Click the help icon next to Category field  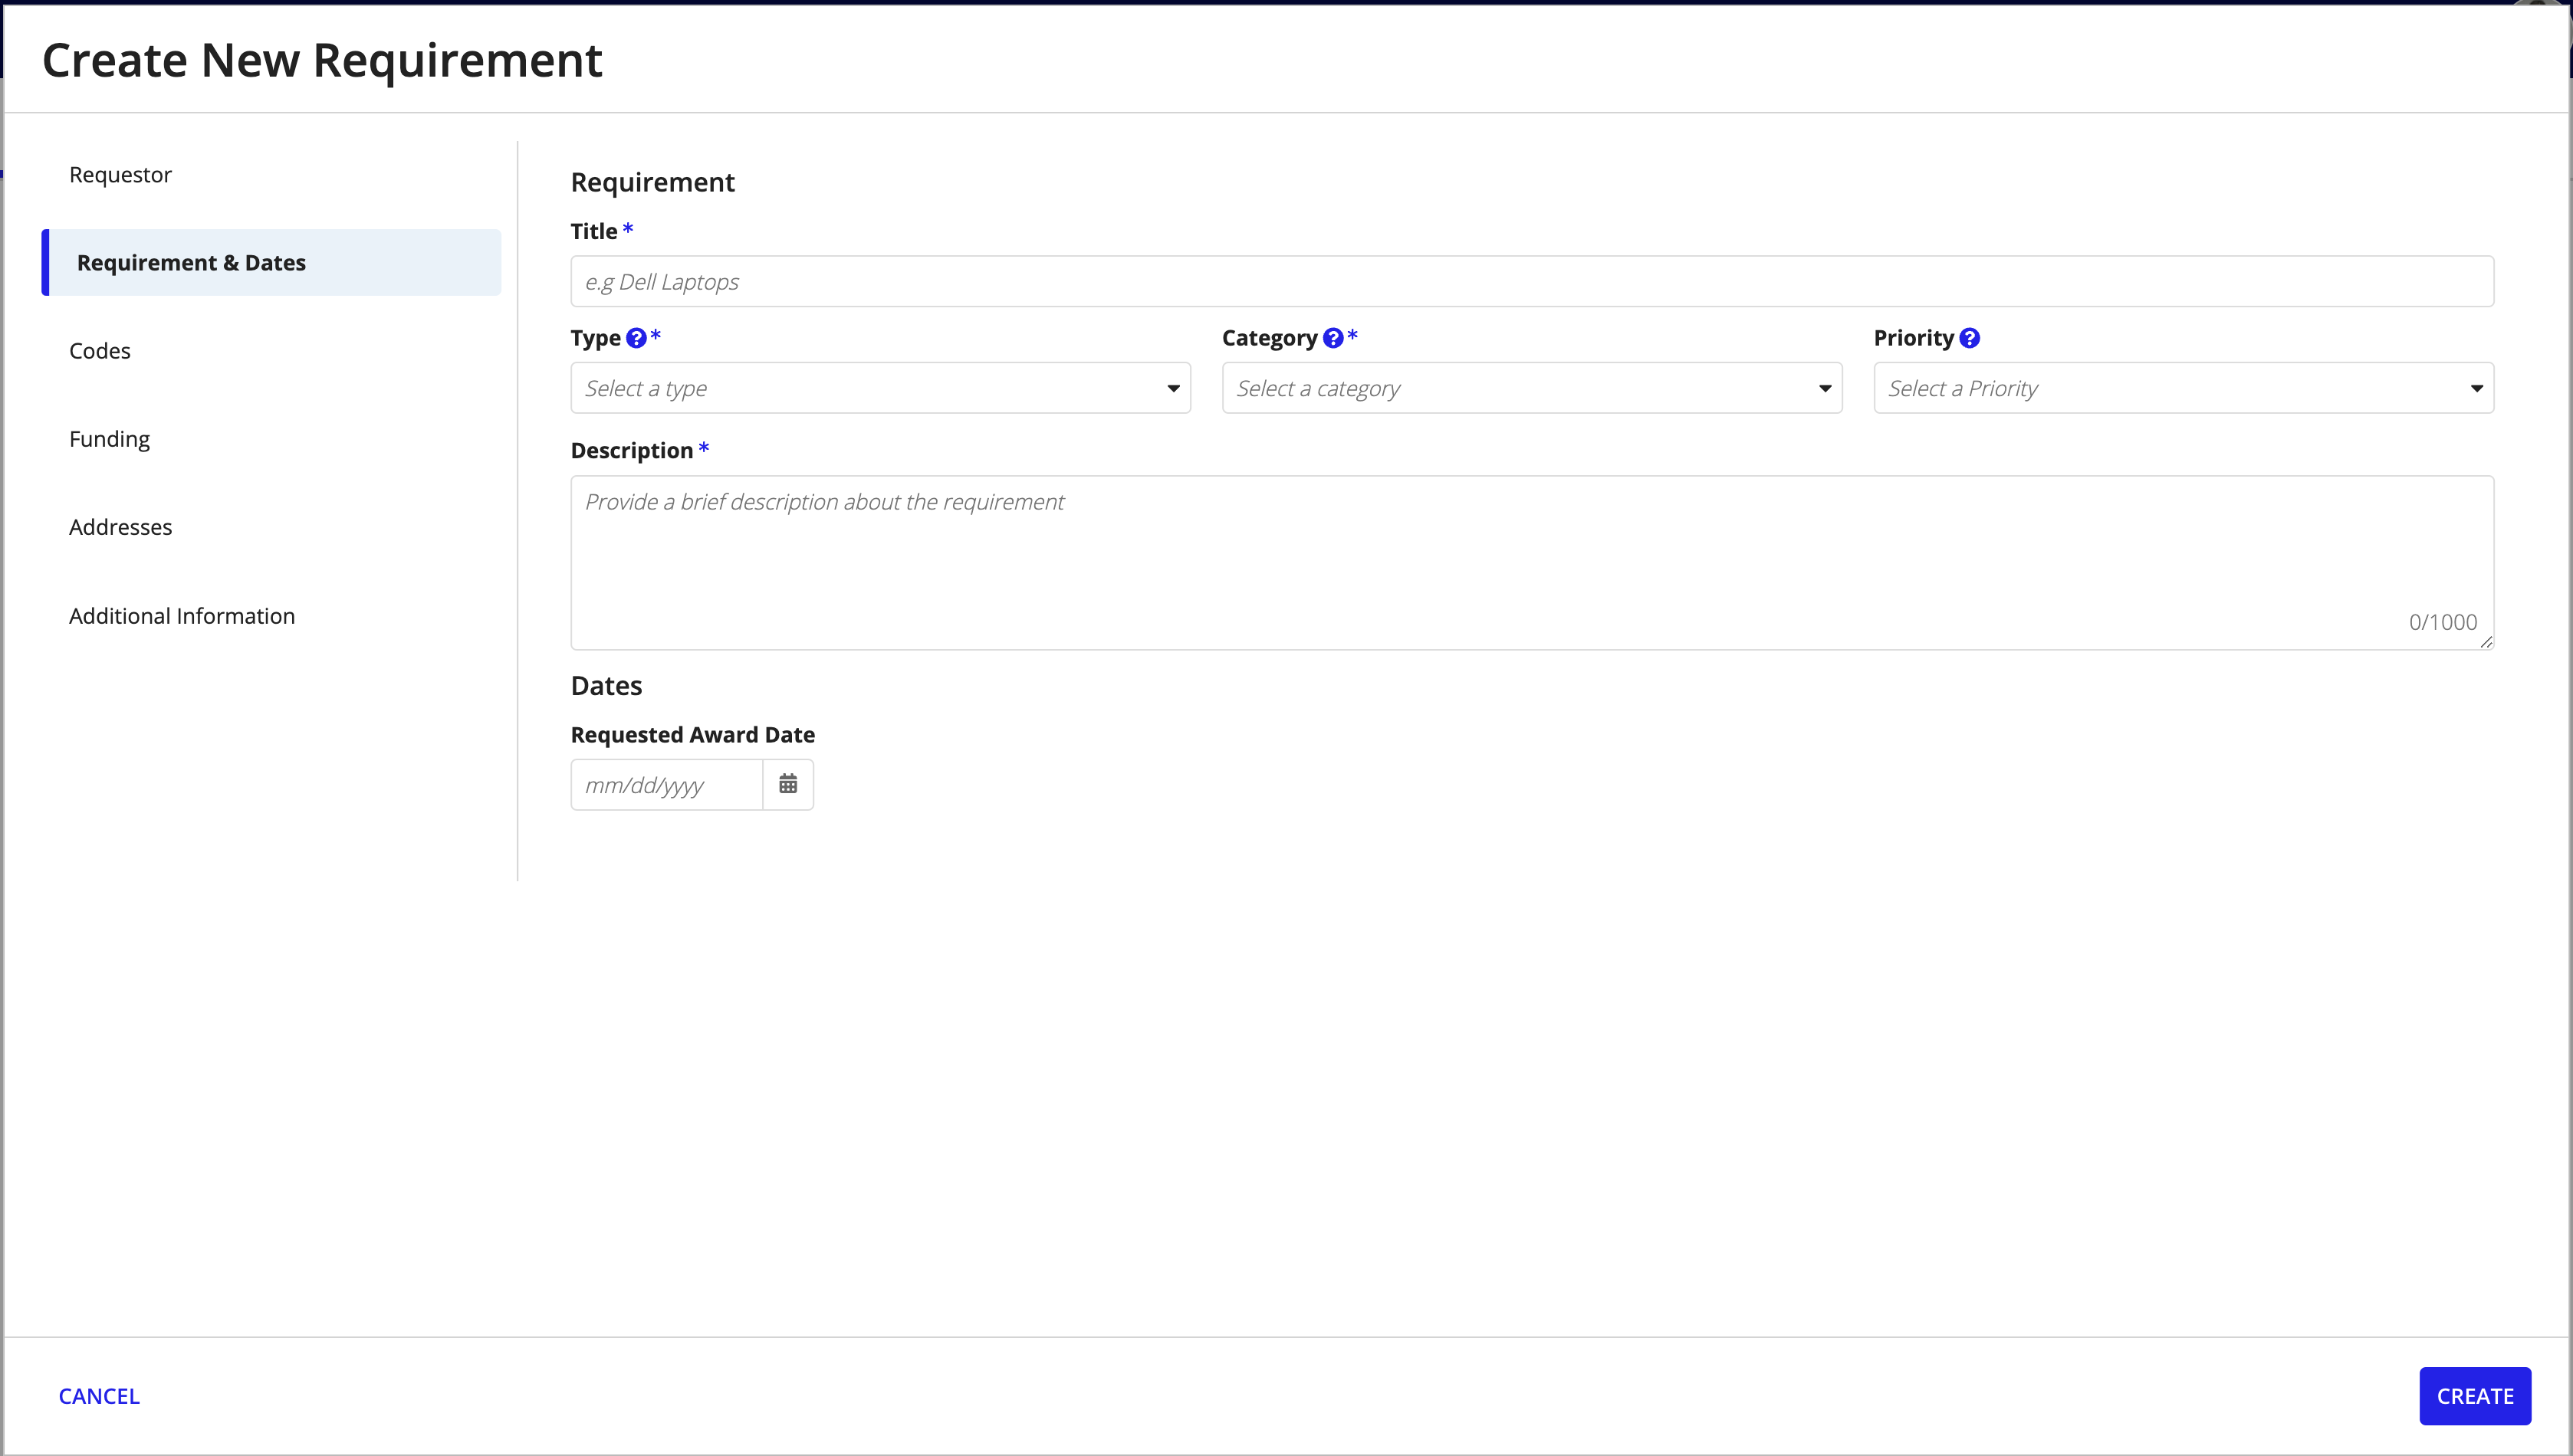coord(1336,336)
